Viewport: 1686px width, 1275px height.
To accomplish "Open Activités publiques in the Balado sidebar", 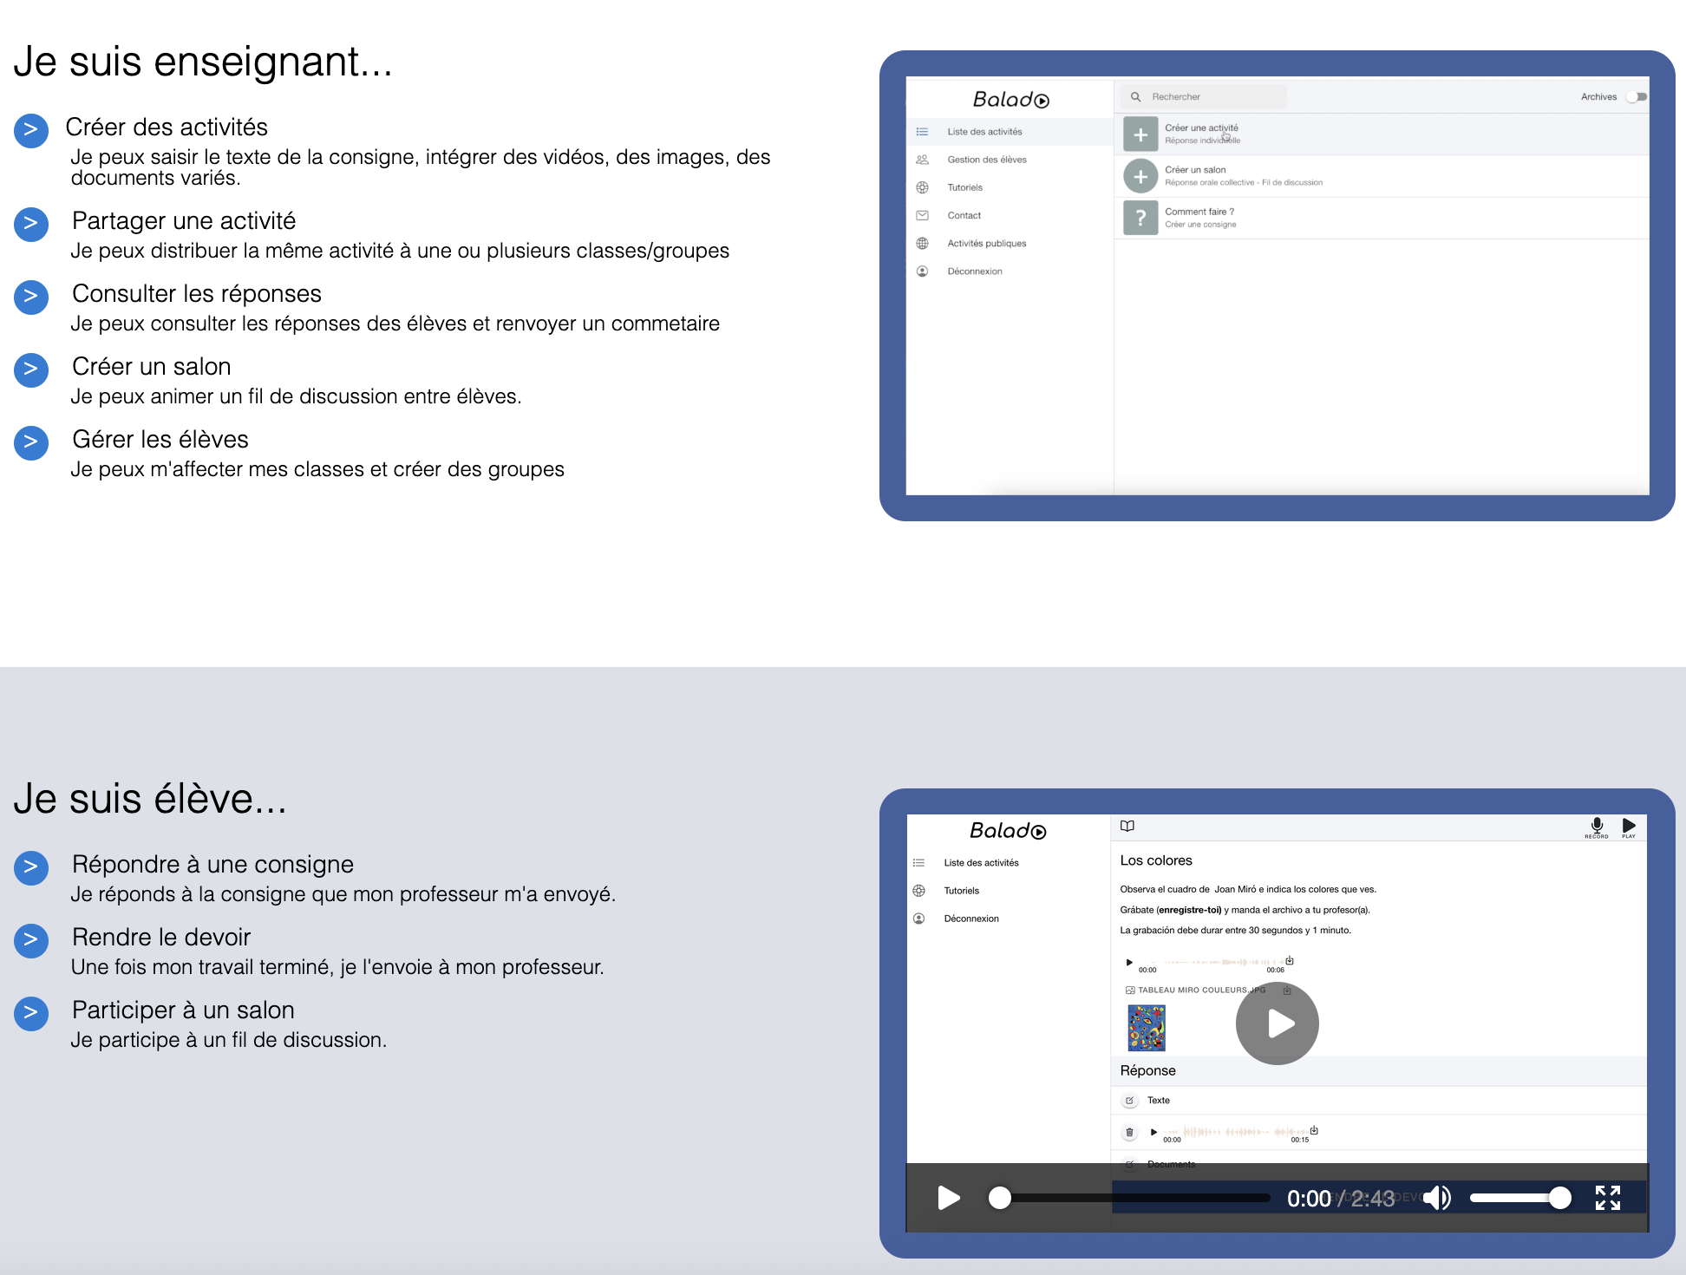I will click(986, 244).
